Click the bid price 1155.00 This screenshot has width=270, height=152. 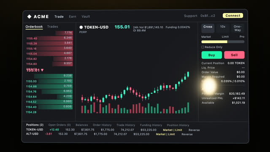tap(31, 81)
